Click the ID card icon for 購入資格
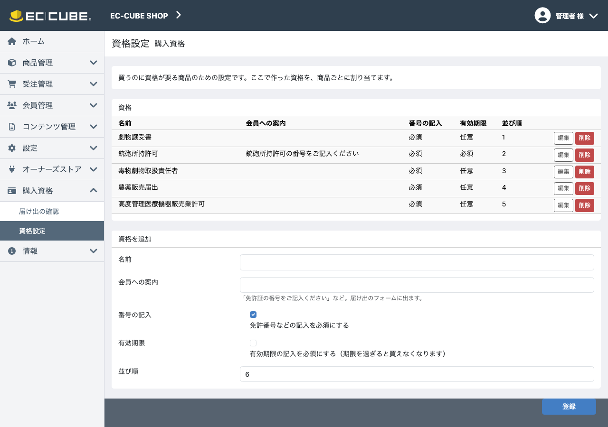The image size is (608, 427). [x=12, y=191]
